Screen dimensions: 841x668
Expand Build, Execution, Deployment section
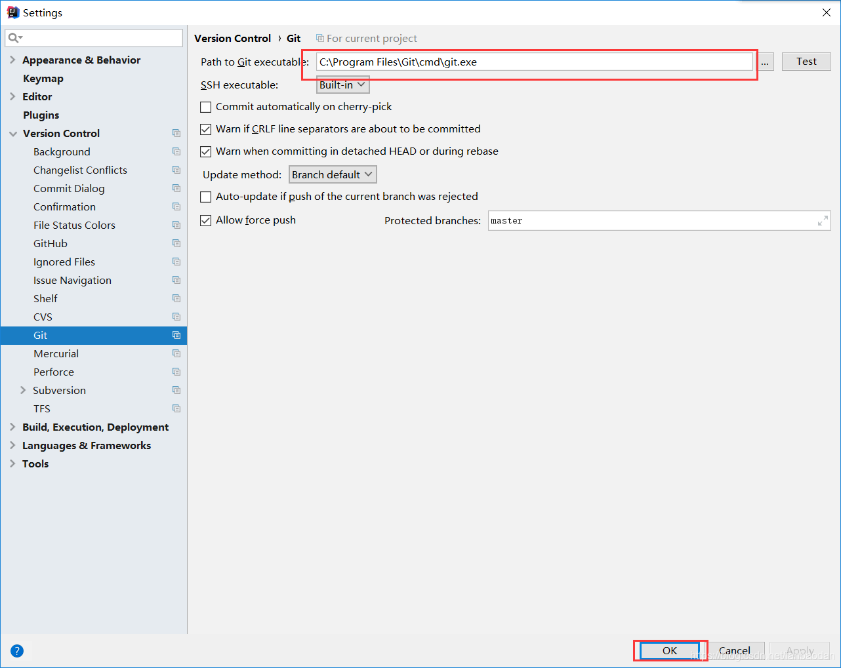tap(12, 427)
